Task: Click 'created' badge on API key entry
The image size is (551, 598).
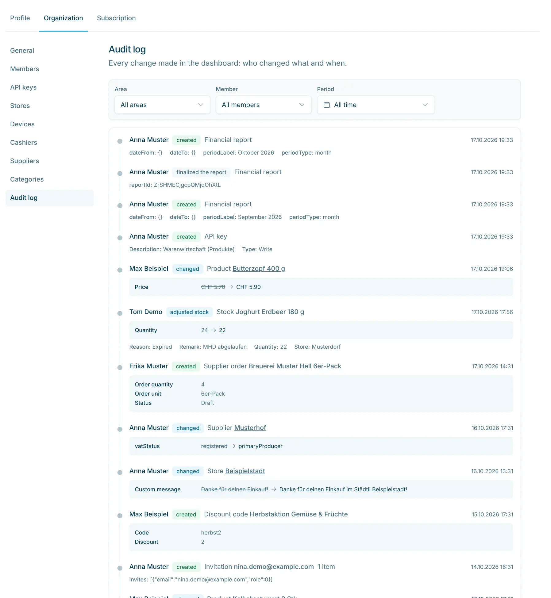Action: coord(187,237)
